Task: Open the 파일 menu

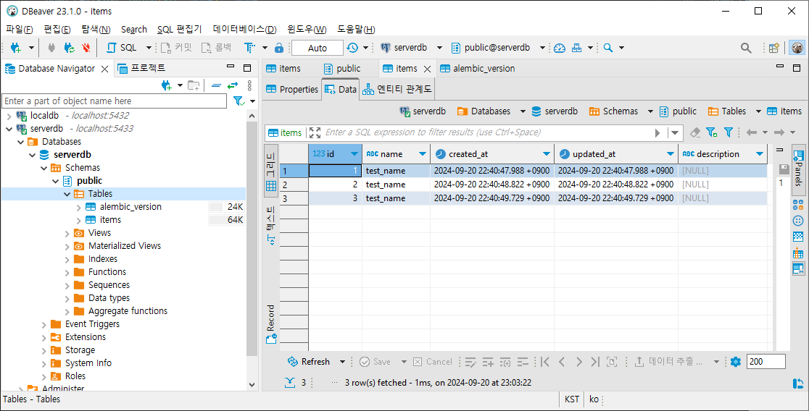Action: (x=20, y=30)
